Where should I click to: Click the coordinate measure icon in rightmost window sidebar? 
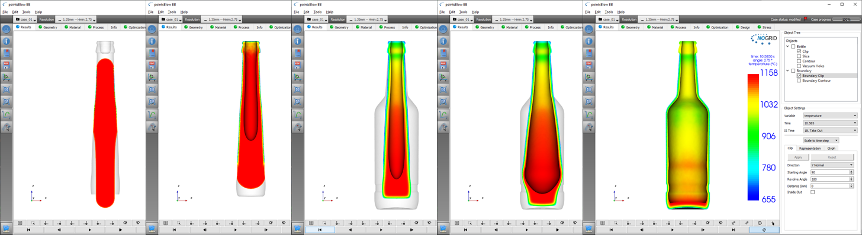point(589,78)
